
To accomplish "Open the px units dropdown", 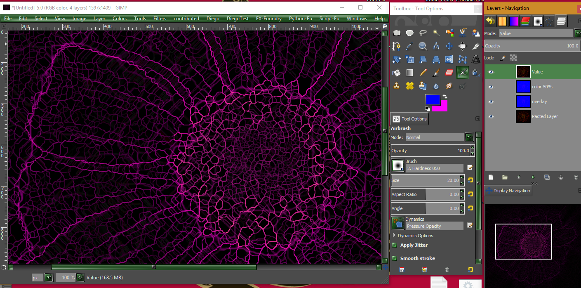I will 49,278.
